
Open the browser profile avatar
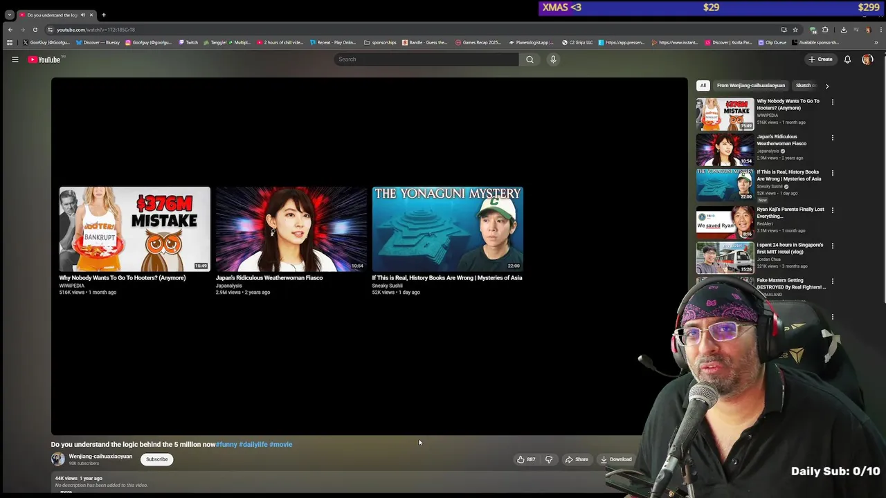(x=867, y=30)
